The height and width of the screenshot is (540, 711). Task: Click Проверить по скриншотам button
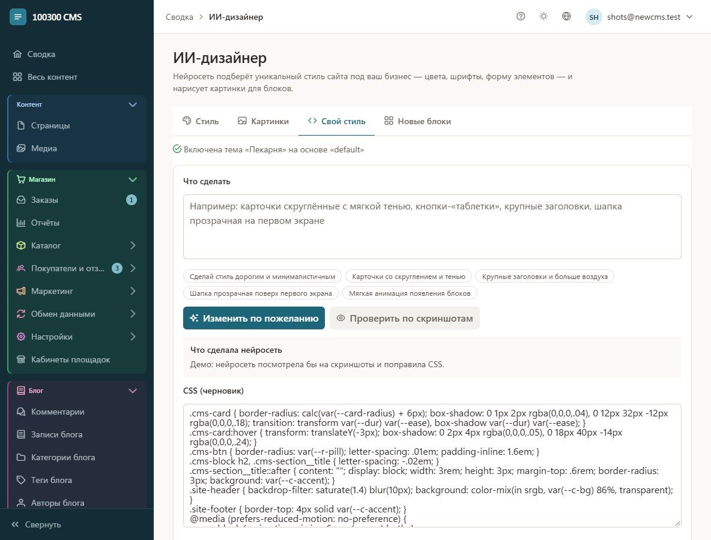pyautogui.click(x=405, y=318)
